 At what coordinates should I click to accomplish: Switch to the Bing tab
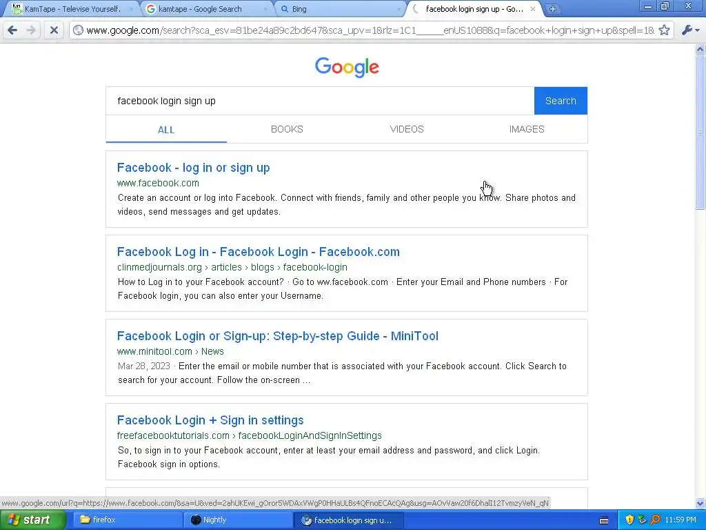[340, 8]
